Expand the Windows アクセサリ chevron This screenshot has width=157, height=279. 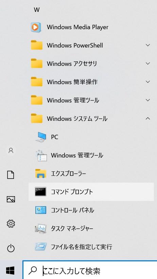coord(148,63)
